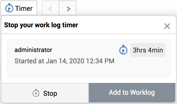This screenshot has height=104, width=177.
Task: Select the '3hrs 4min' elapsed time badge
Action: [148, 50]
